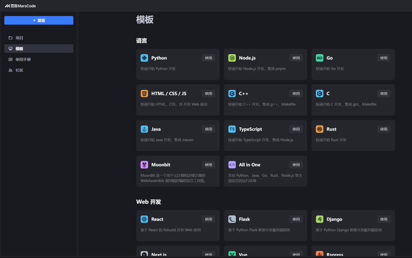This screenshot has height=258, width=412.
Task: Click the HTML、CSS、JS Web 应用 description
Action: [174, 104]
